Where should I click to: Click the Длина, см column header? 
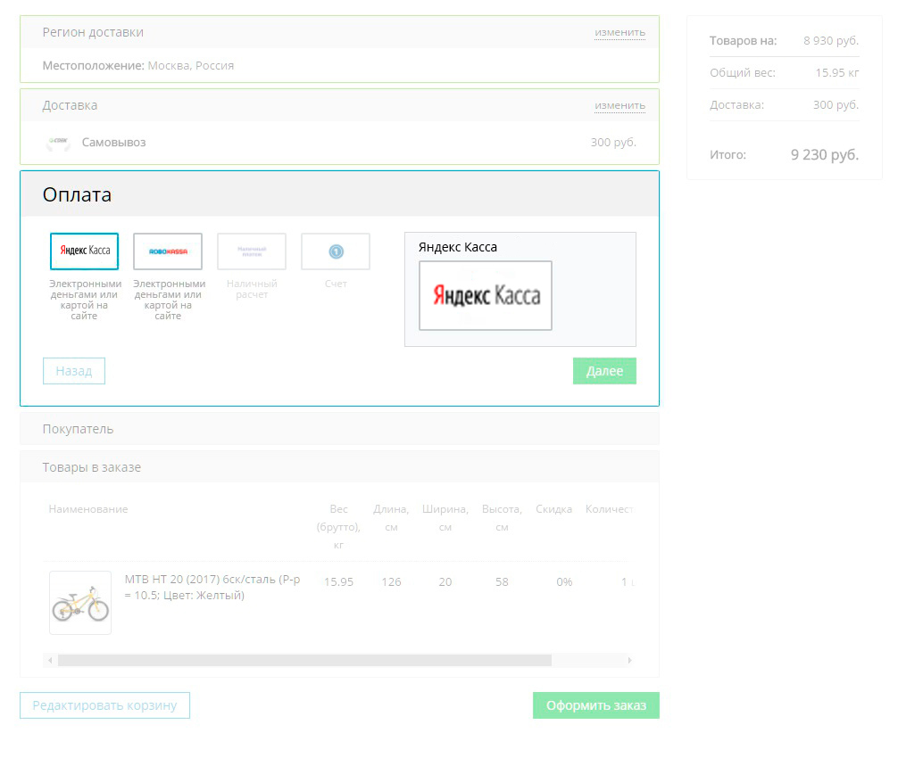coord(392,518)
